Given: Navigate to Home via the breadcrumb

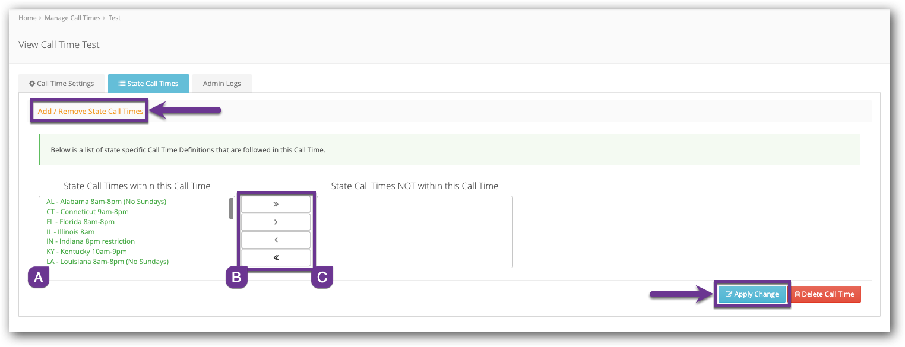Looking at the screenshot, I should [27, 18].
